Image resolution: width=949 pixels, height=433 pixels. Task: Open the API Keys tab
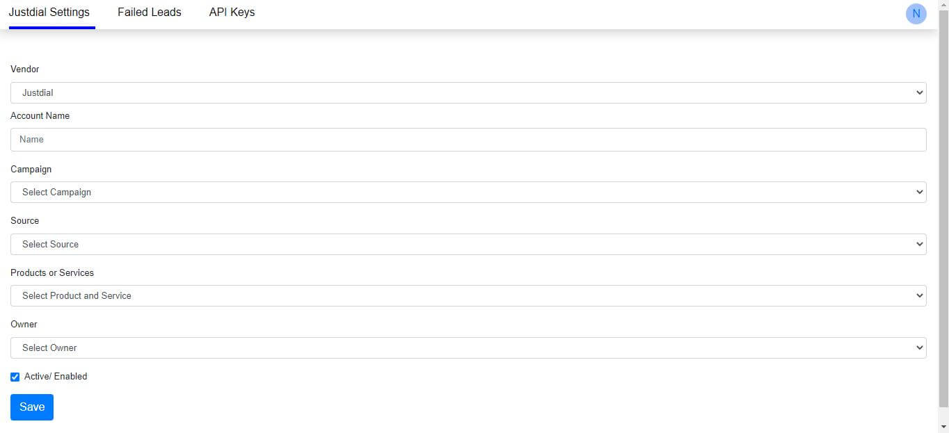(x=232, y=12)
